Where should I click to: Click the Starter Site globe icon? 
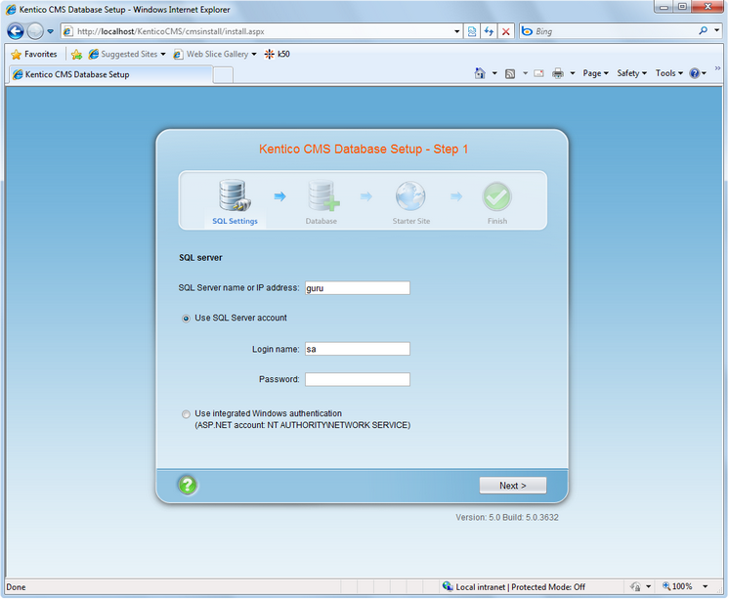pyautogui.click(x=409, y=197)
